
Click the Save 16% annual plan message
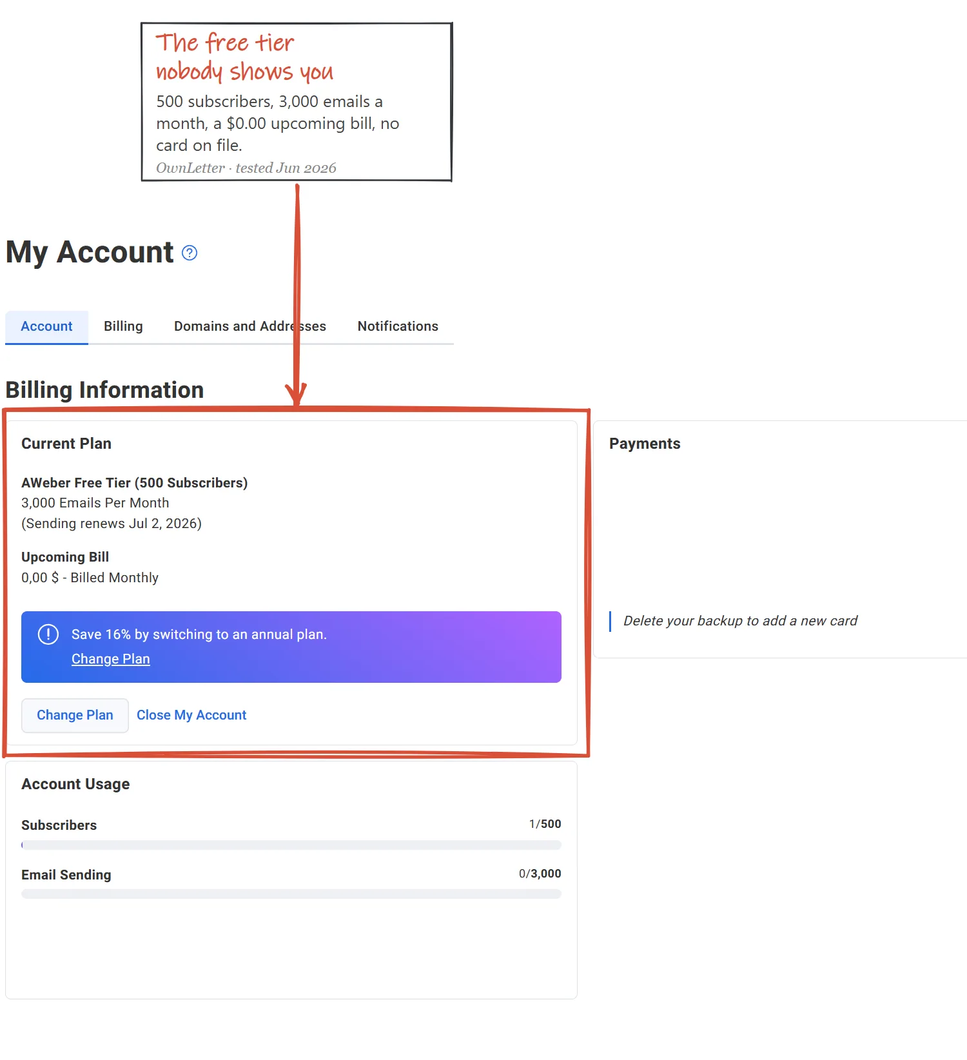coord(199,634)
